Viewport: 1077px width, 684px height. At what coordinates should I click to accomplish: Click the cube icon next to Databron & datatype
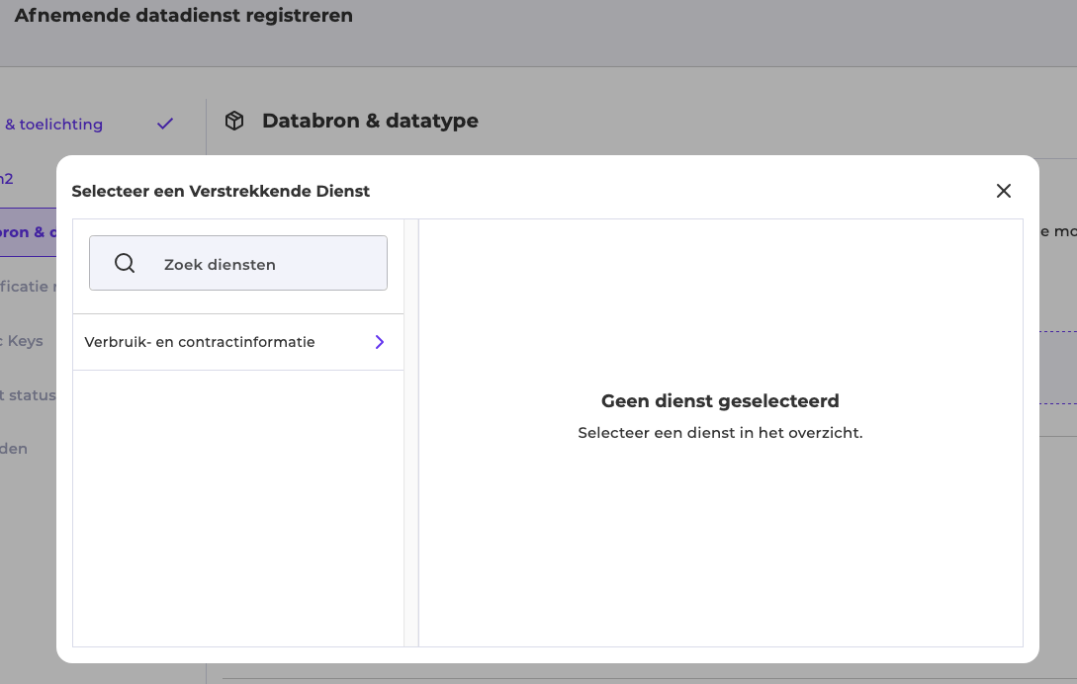[234, 120]
